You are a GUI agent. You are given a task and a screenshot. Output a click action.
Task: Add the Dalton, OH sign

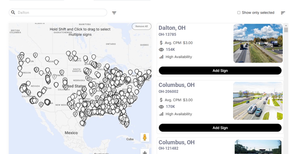pos(220,71)
